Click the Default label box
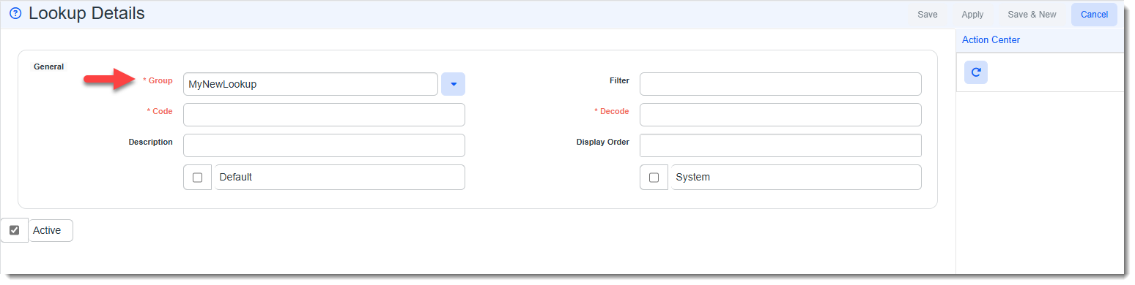This screenshot has width=1135, height=285. point(340,177)
